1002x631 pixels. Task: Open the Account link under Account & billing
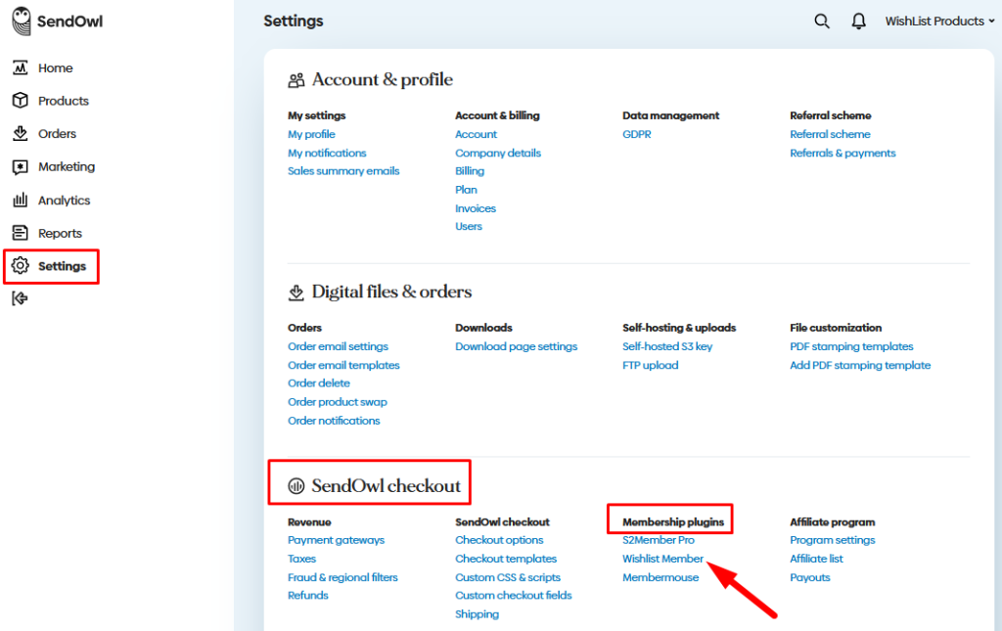point(477,134)
